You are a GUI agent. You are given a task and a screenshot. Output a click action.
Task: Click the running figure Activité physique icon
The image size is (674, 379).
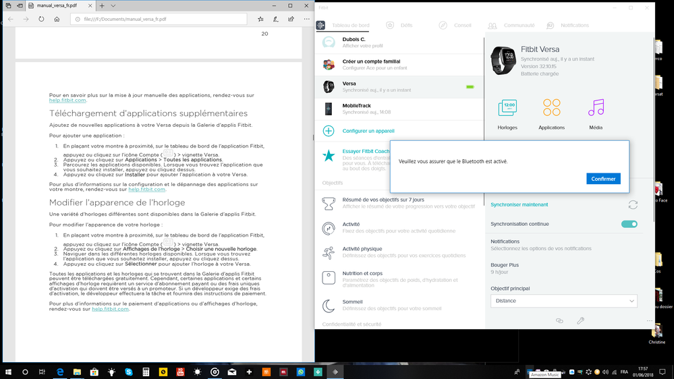tap(329, 253)
